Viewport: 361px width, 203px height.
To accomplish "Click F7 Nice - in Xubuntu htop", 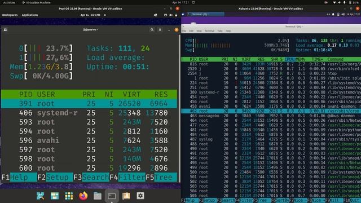I will [298, 201].
